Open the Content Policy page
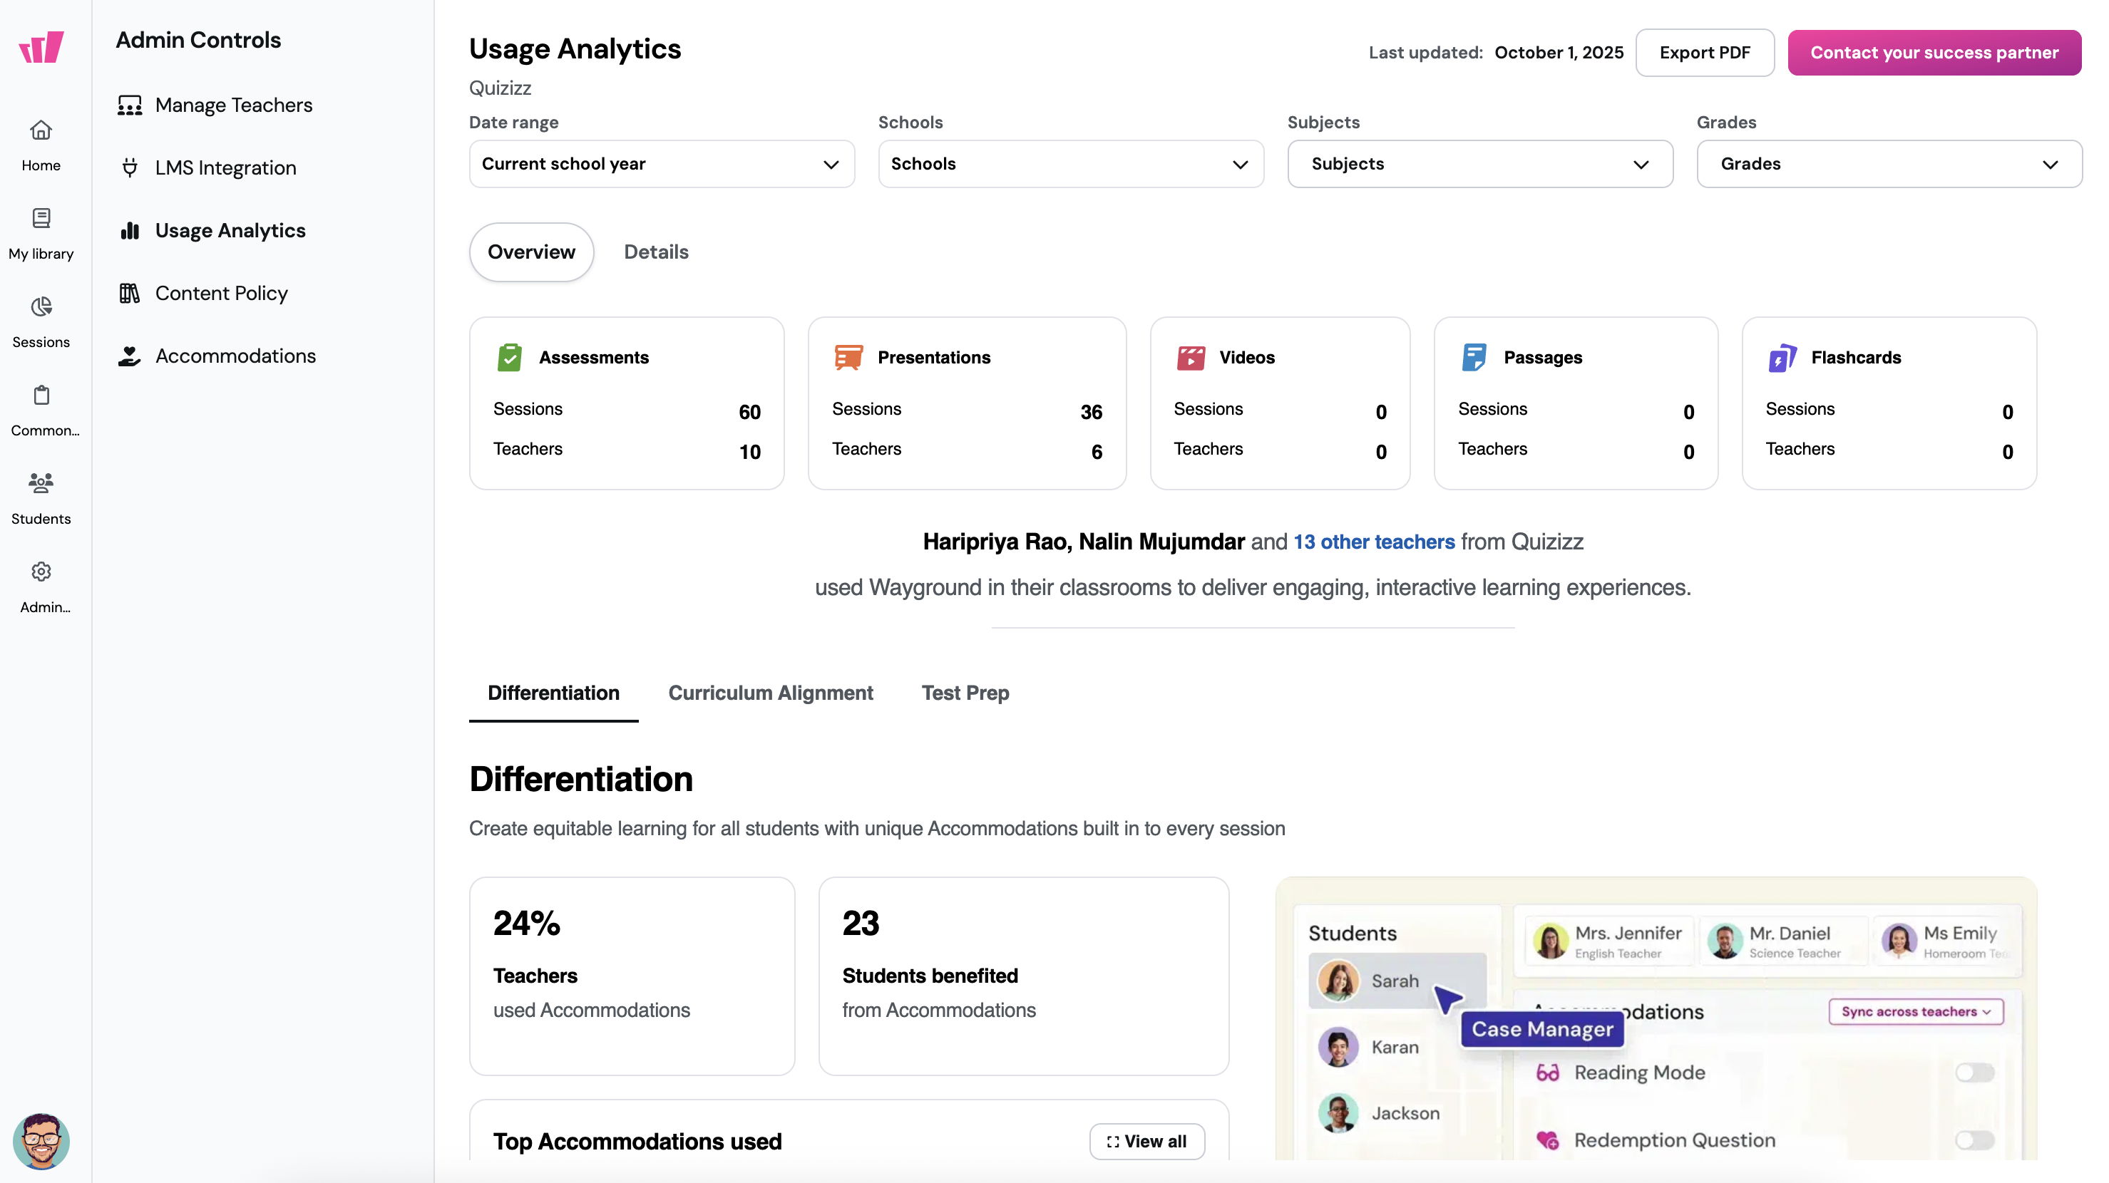The width and height of the screenshot is (2109, 1183). (222, 292)
